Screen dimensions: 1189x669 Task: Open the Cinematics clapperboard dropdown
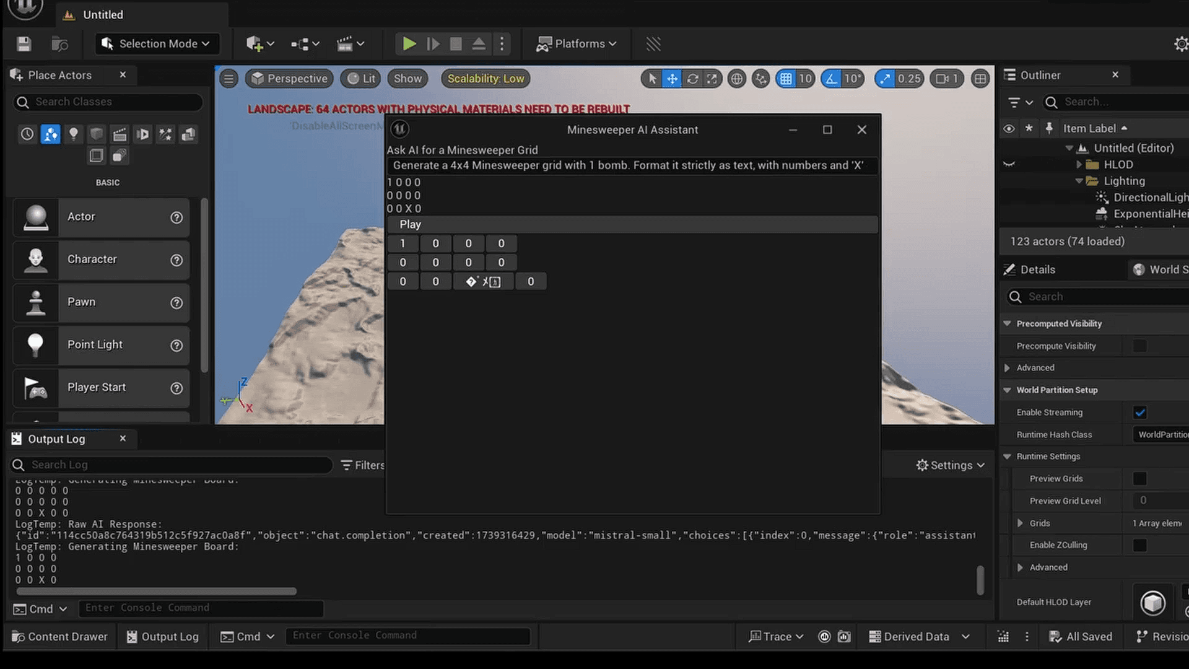350,44
